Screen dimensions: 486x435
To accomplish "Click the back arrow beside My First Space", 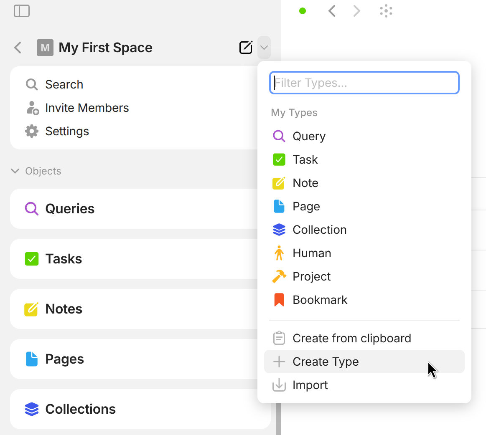I will 18,48.
